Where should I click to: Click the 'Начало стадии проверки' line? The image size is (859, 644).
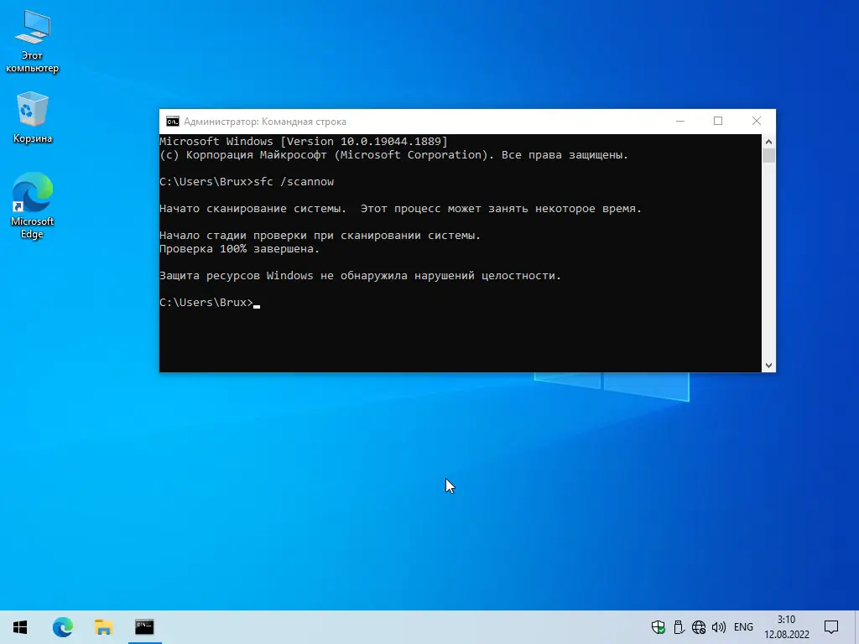click(320, 236)
